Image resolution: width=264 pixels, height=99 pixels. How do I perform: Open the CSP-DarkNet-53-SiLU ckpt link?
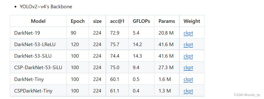pyautogui.click(x=188, y=67)
